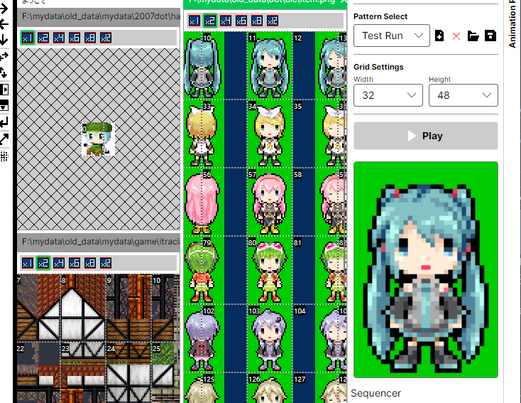Select tile 22 in the tileset

click(38, 372)
